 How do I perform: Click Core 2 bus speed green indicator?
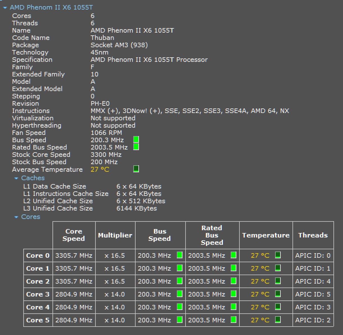tap(180, 281)
